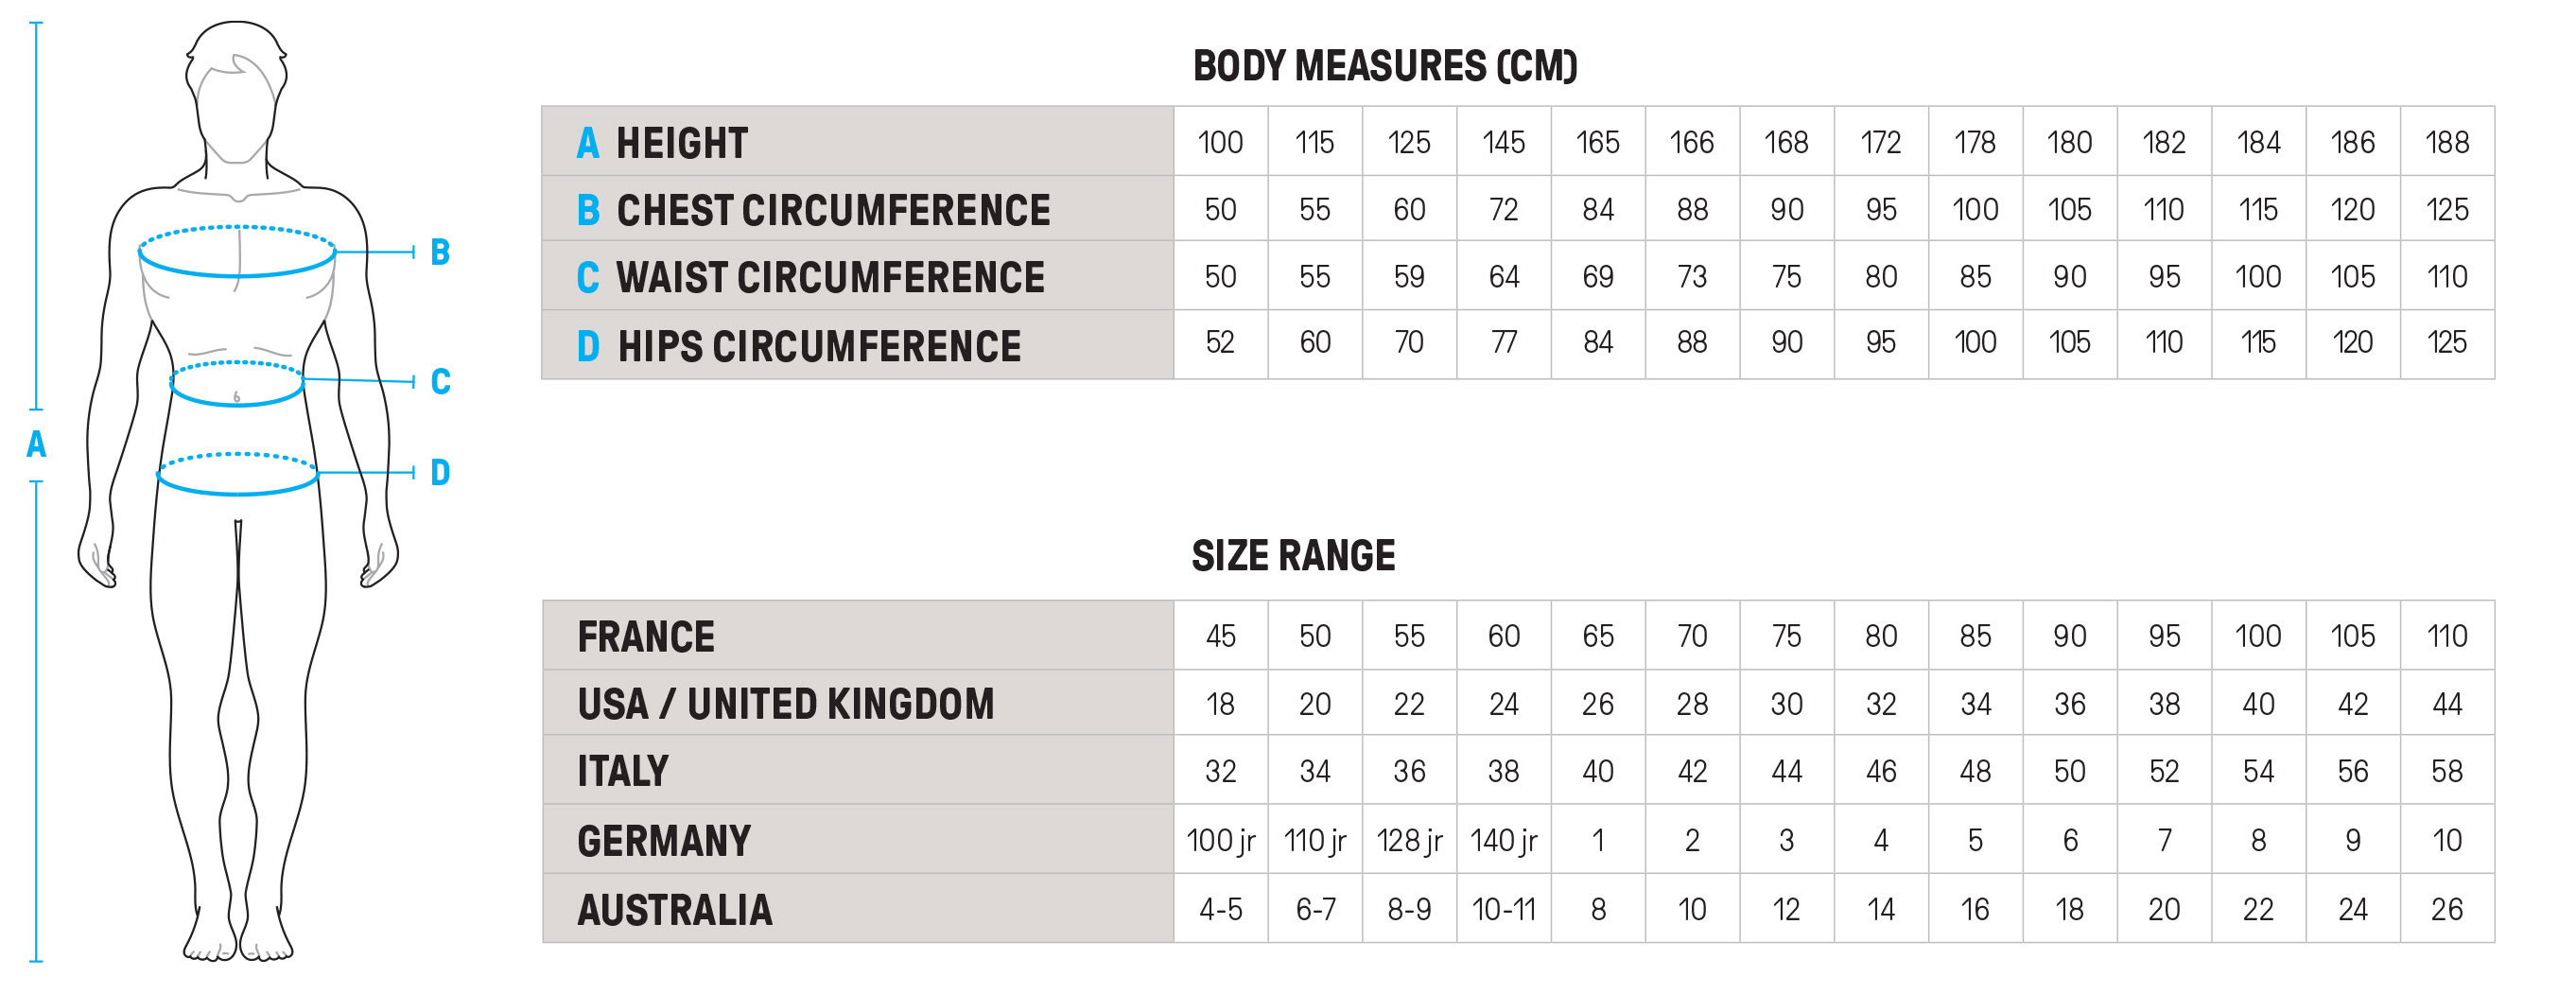
Task: Click the Body Measures (CM) heading
Action: click(1385, 66)
